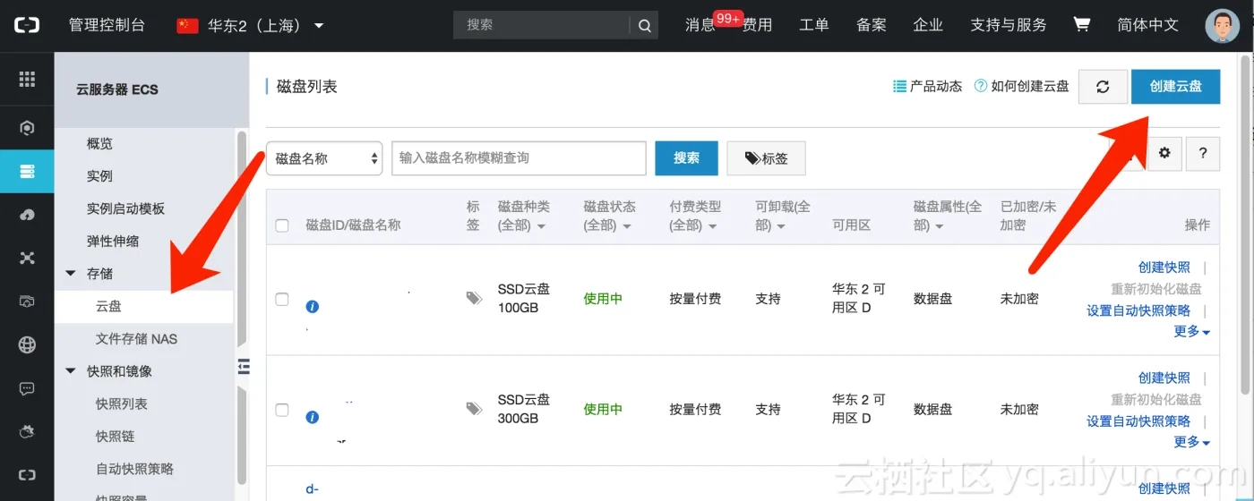Click the tag icon on the 300GB disk row
Viewport: 1254px width, 501px height.
click(474, 409)
